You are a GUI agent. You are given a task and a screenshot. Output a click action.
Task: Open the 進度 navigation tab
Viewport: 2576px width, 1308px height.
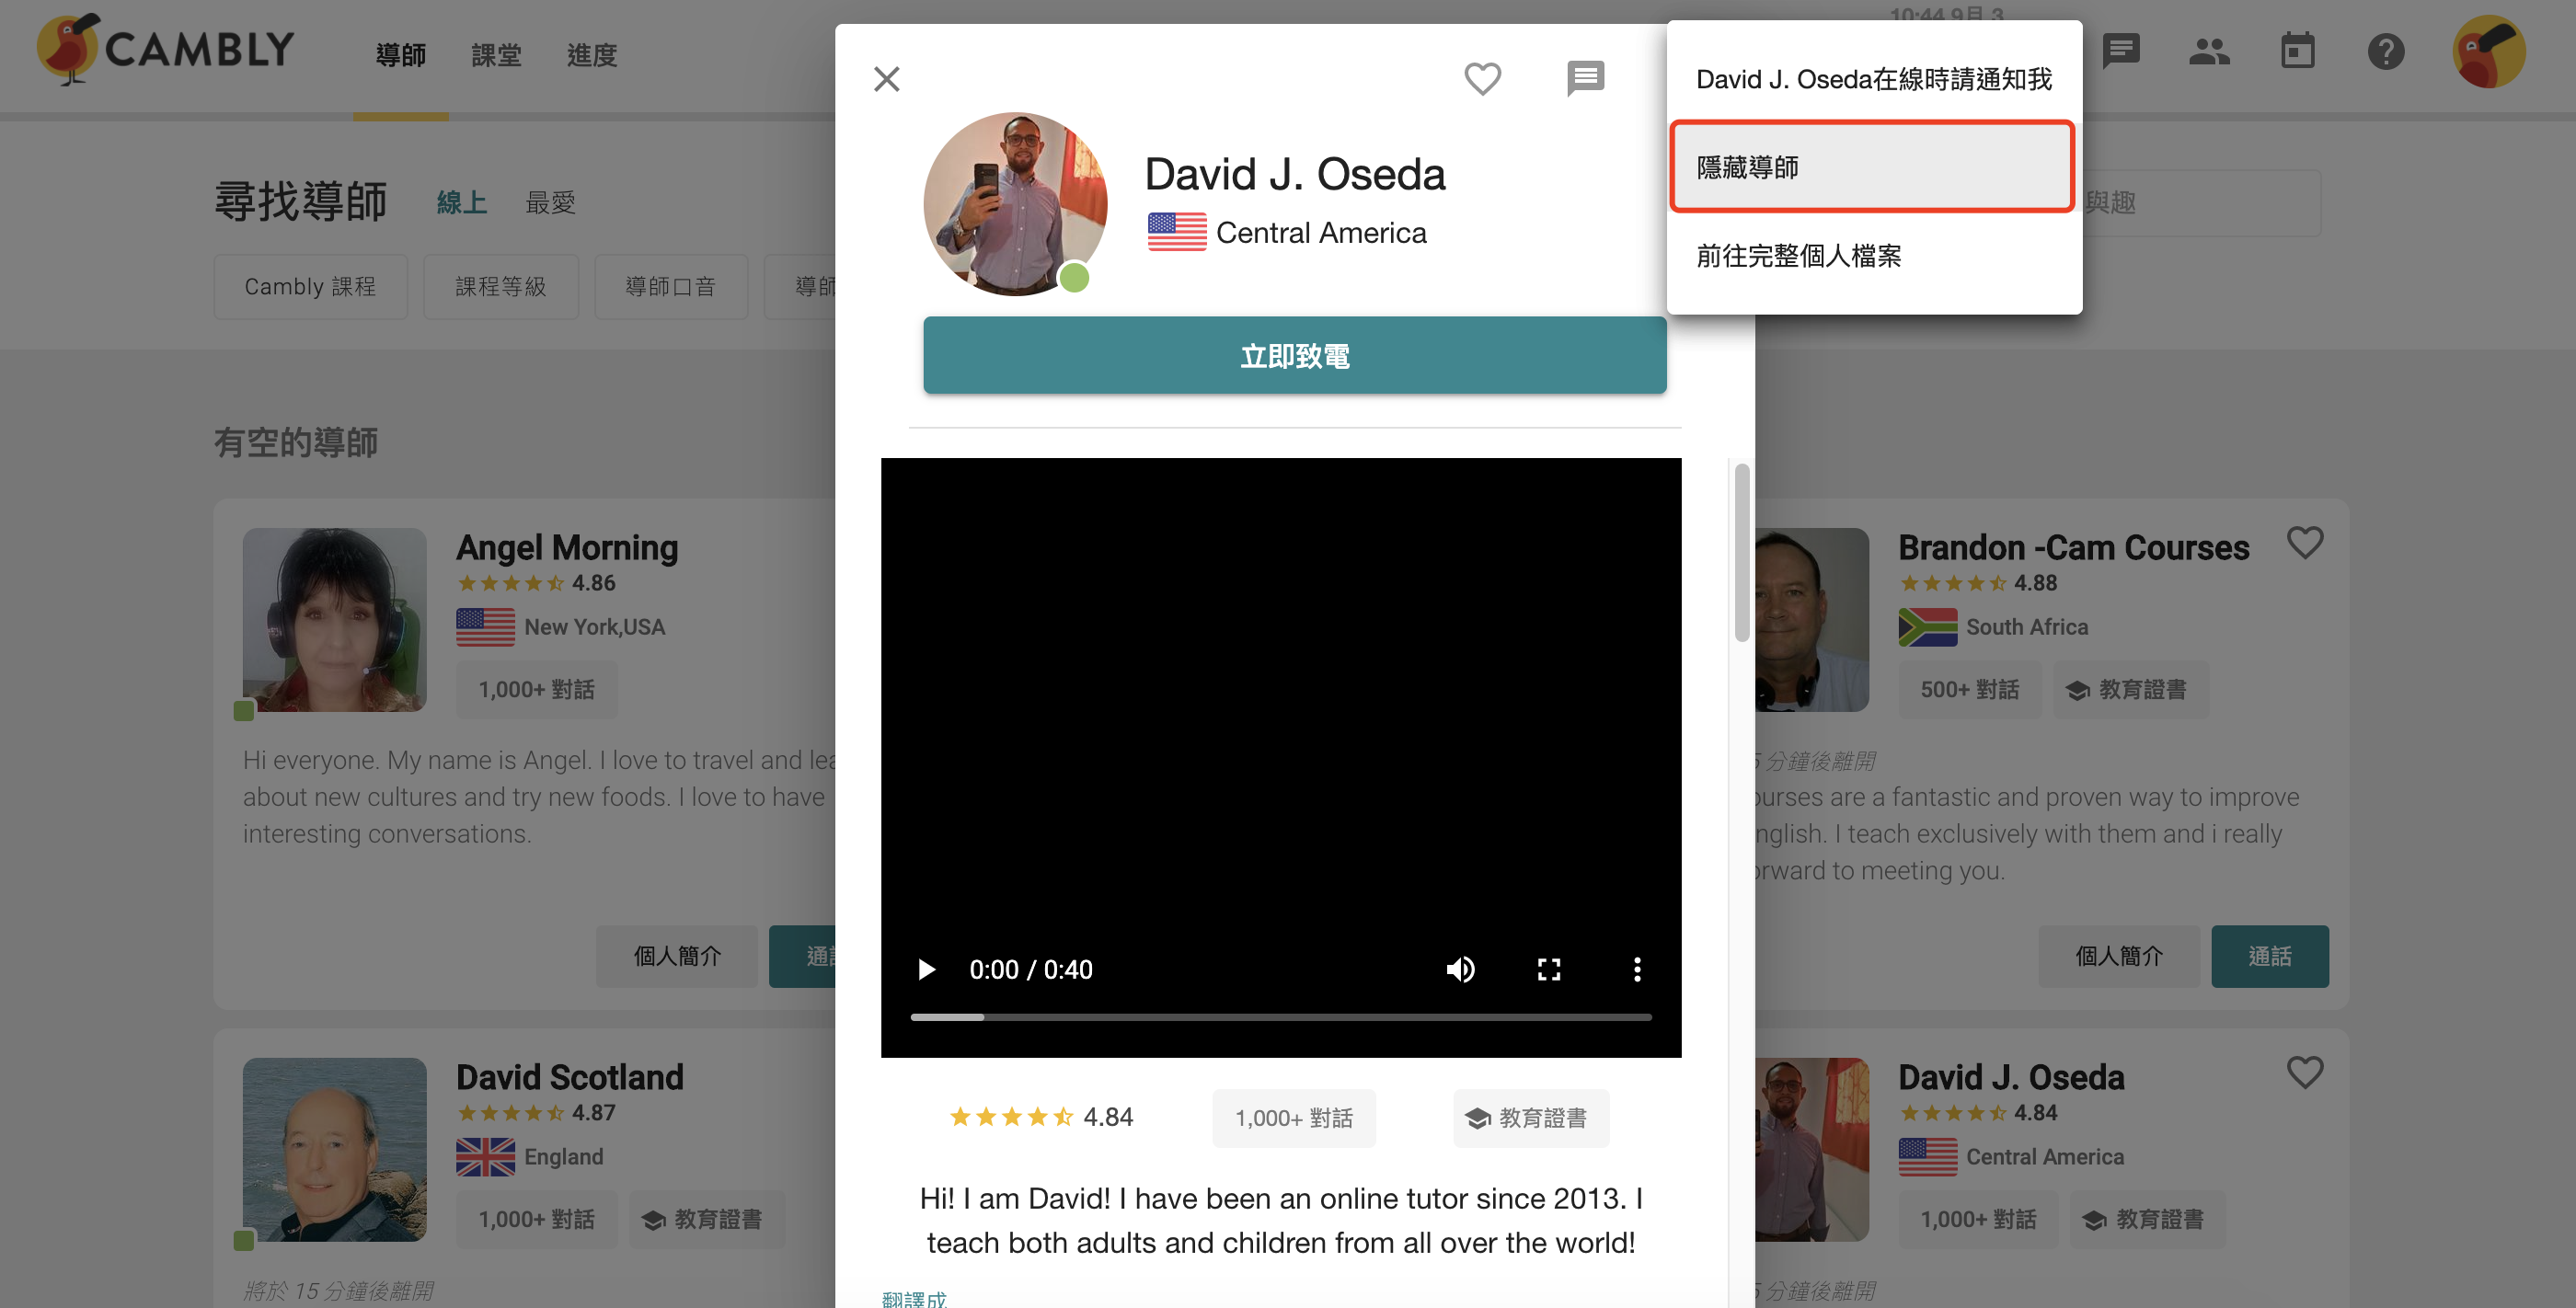[x=592, y=55]
